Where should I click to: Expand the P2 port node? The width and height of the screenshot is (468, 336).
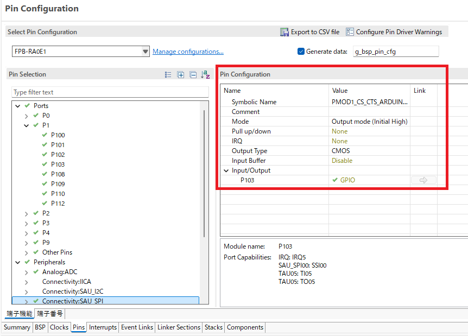click(x=26, y=213)
